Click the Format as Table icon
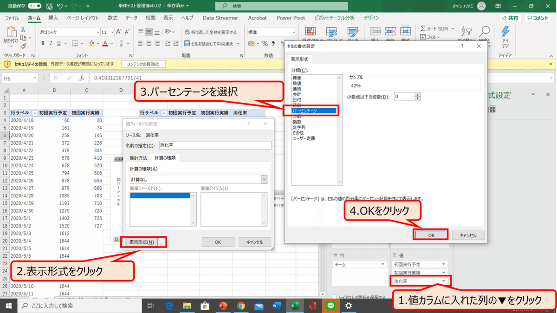557x313 pixels. (x=331, y=33)
